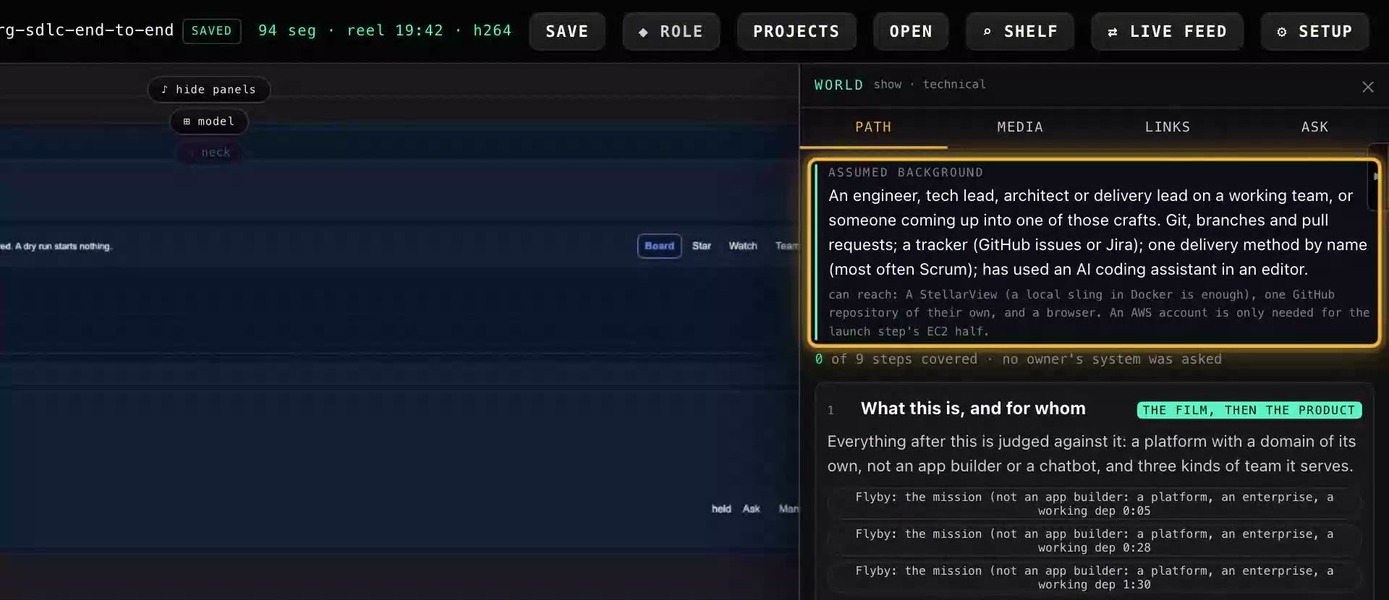Click the reel 19:42 status text
Image resolution: width=1389 pixels, height=600 pixels.
click(394, 30)
